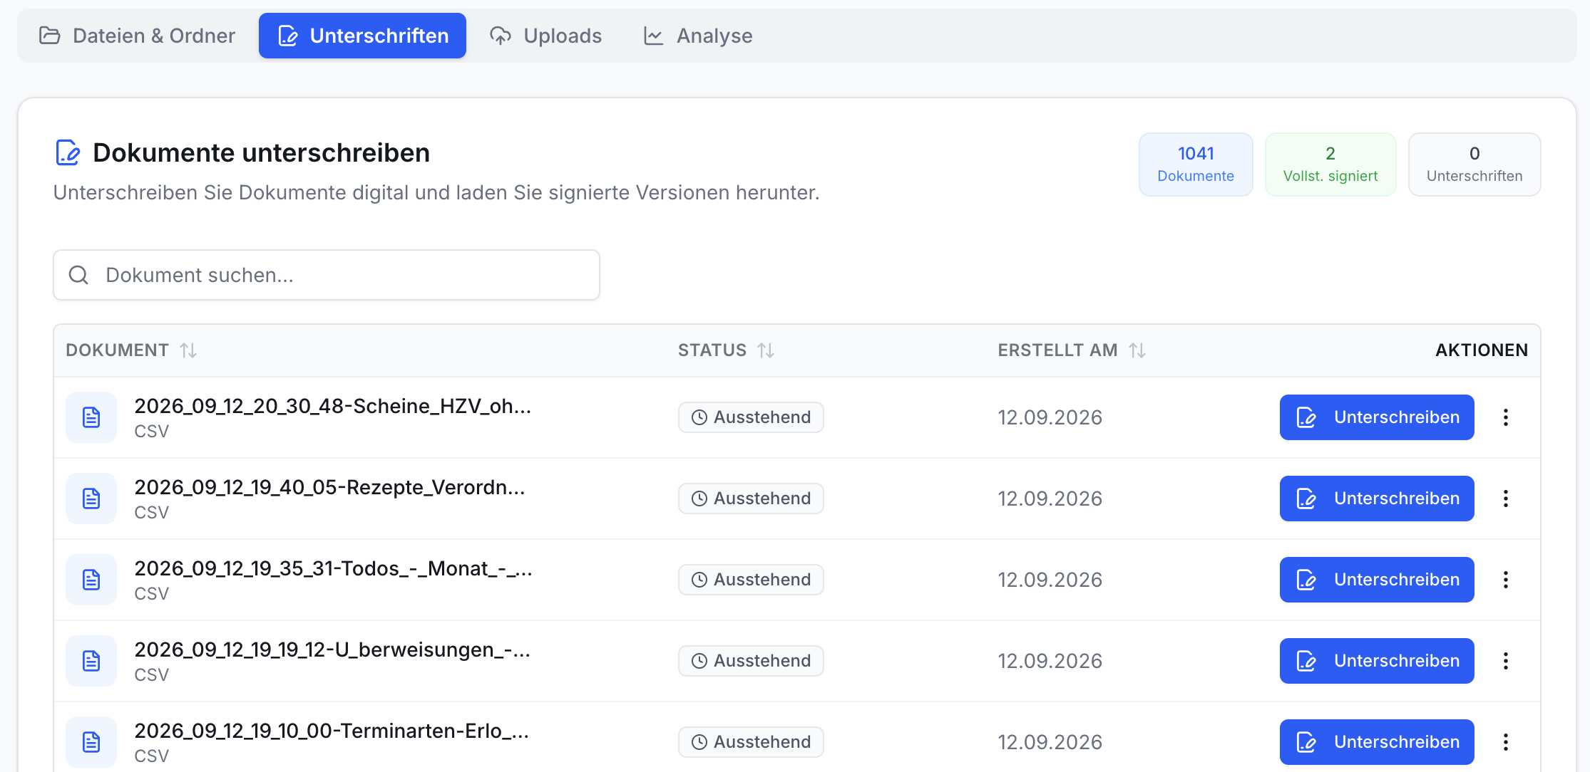Click Unterschreiben for Terminarten-Erlo document
1590x772 pixels.
(x=1377, y=742)
